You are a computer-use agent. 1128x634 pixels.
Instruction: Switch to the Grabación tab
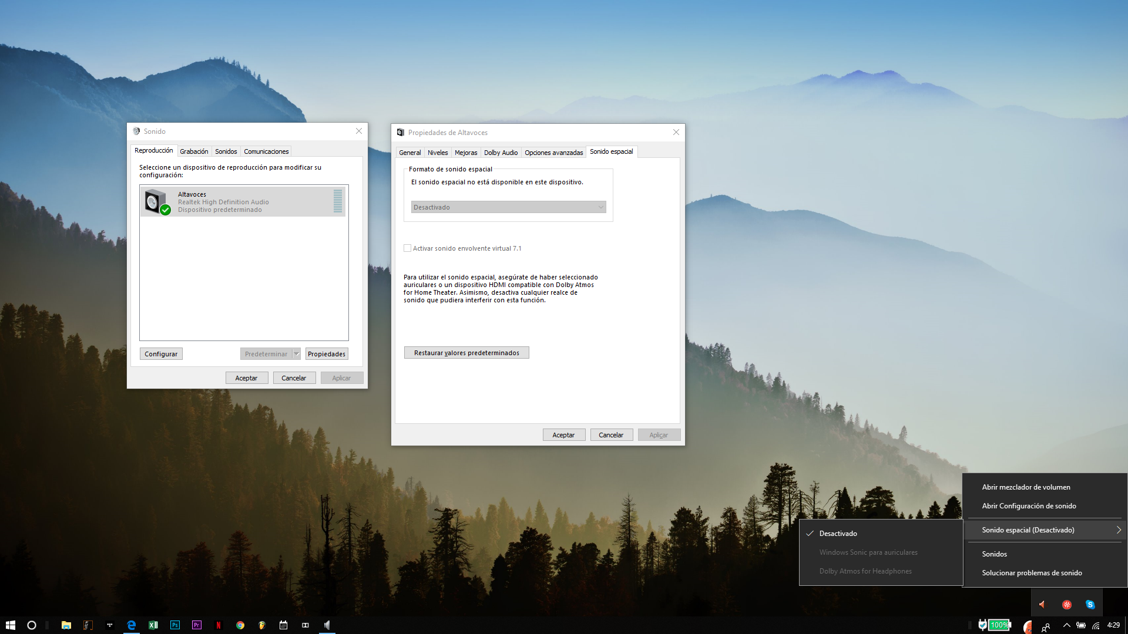tap(194, 151)
